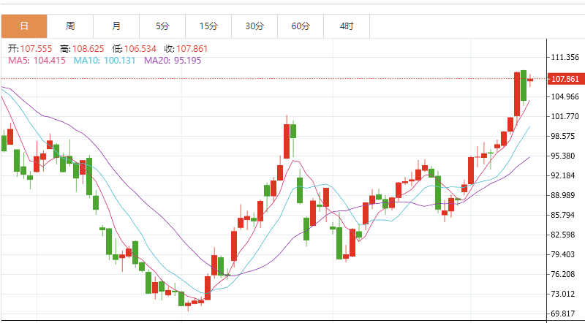Click the 88.989 price axis label
Screen dimensions: 585x323
pyautogui.click(x=565, y=195)
